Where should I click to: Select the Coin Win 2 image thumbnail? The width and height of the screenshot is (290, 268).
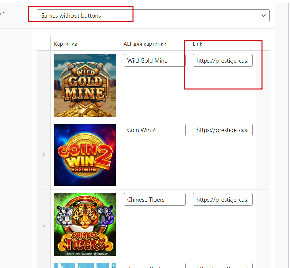tap(85, 155)
